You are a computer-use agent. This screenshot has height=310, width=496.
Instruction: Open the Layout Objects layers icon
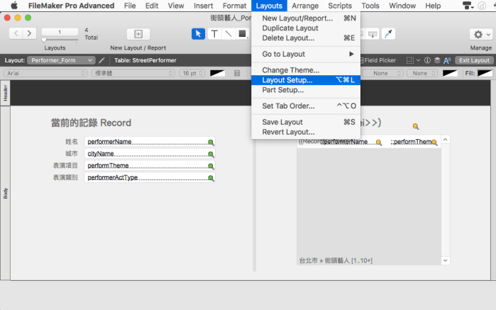(x=437, y=60)
